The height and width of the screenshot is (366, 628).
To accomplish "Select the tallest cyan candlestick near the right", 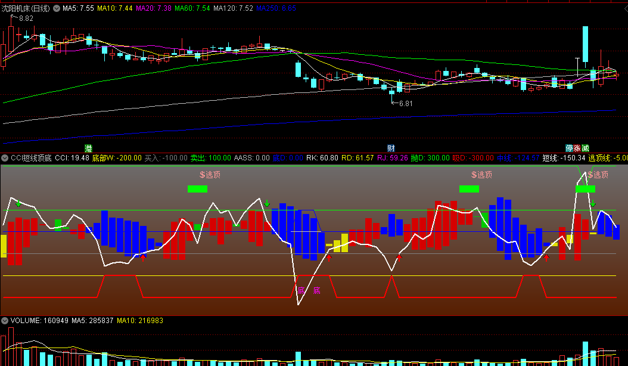I will pyautogui.click(x=585, y=44).
